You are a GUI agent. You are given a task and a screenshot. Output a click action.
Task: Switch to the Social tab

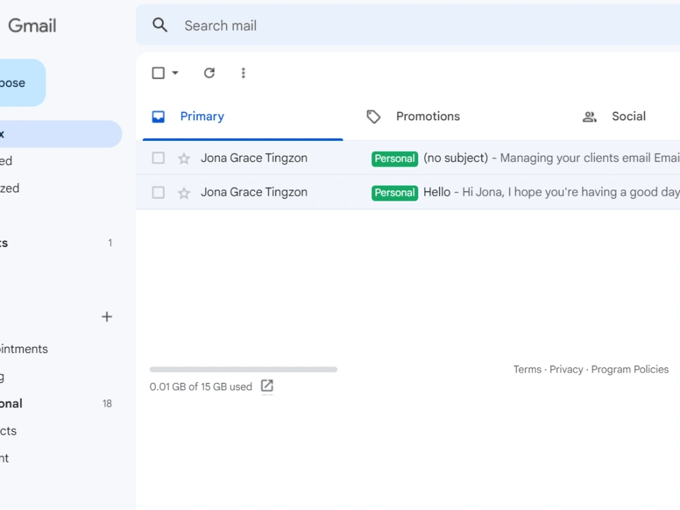pos(628,116)
